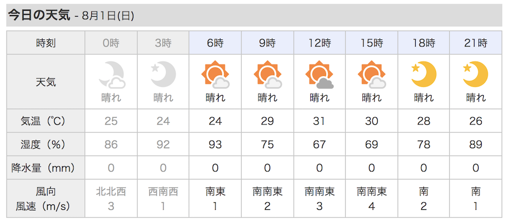
Task: Click the 12時 sun with gray cloud icon
Action: click(x=319, y=74)
